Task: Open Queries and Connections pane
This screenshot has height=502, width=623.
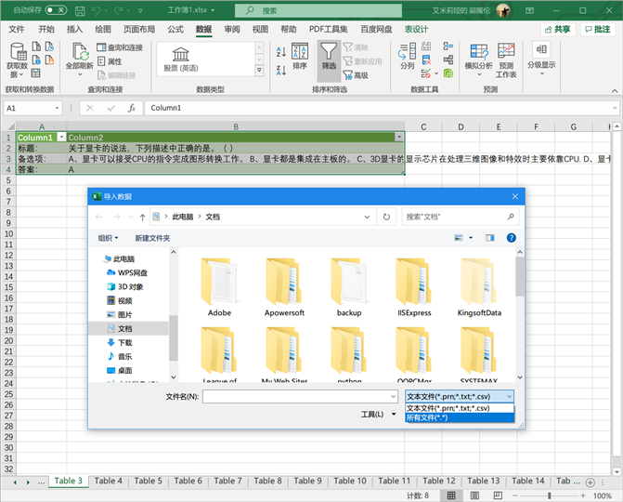Action: tap(120, 47)
